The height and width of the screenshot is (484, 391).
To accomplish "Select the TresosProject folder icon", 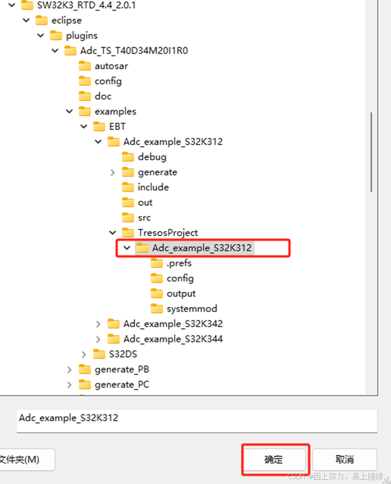I will [128, 233].
